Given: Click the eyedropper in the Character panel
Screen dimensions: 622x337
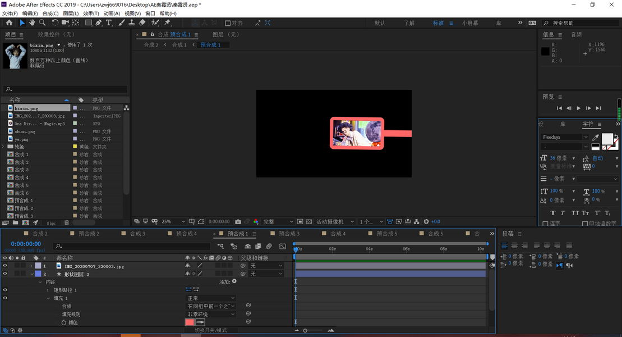Looking at the screenshot, I should 596,138.
